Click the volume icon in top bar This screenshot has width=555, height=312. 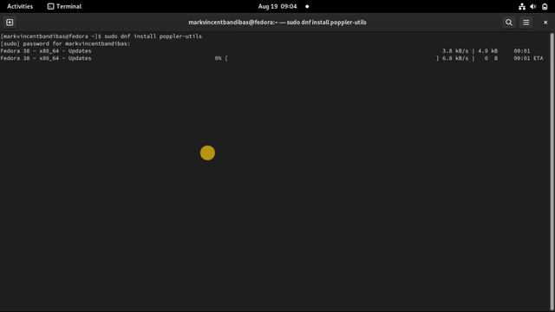[x=533, y=6]
